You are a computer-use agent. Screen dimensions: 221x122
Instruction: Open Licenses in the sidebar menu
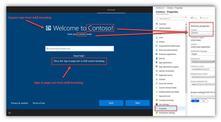click(162, 79)
